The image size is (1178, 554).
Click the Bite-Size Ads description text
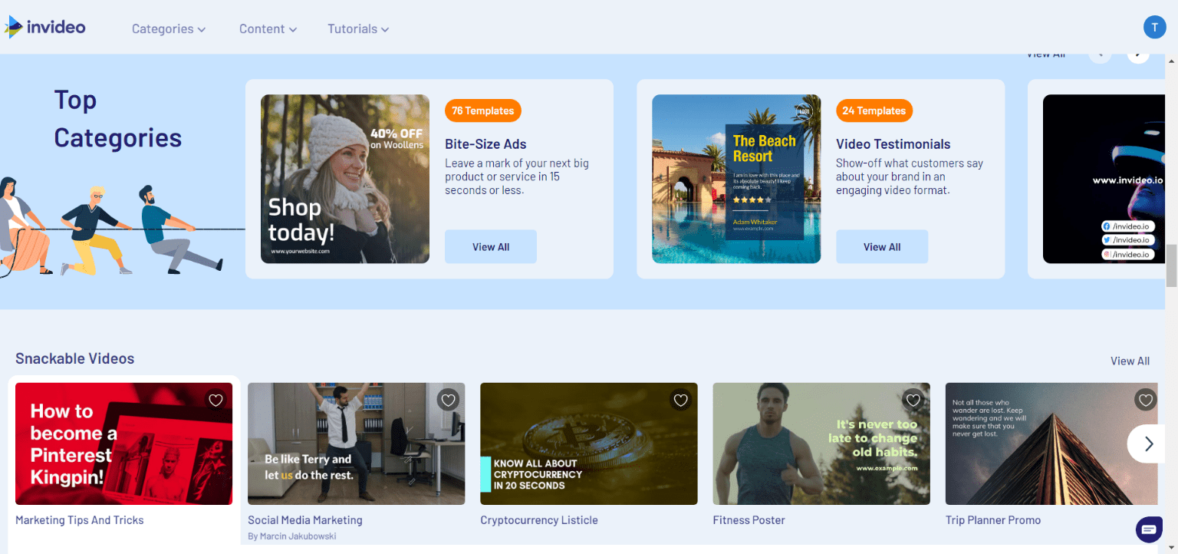[x=517, y=176]
